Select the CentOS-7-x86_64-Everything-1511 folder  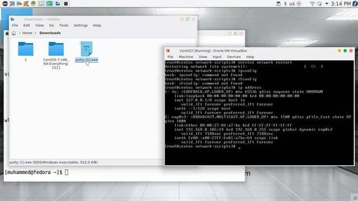coord(56,49)
